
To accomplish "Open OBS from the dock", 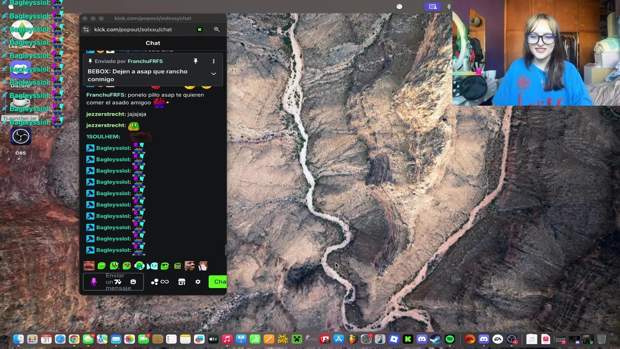I will click(x=511, y=339).
